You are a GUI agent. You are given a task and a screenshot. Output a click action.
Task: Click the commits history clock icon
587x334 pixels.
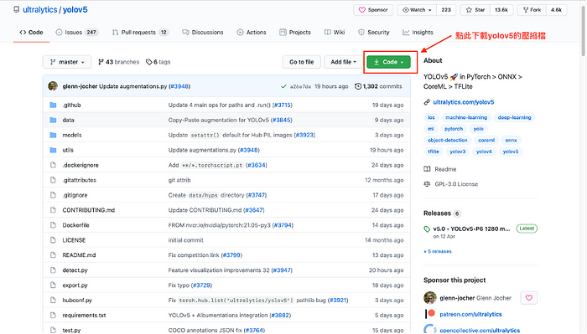click(358, 86)
